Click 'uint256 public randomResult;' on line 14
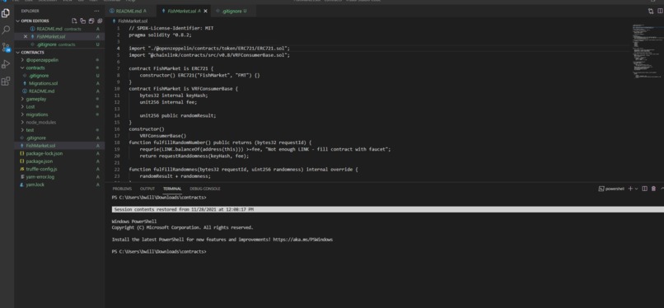The width and height of the screenshot is (664, 308). (x=178, y=115)
